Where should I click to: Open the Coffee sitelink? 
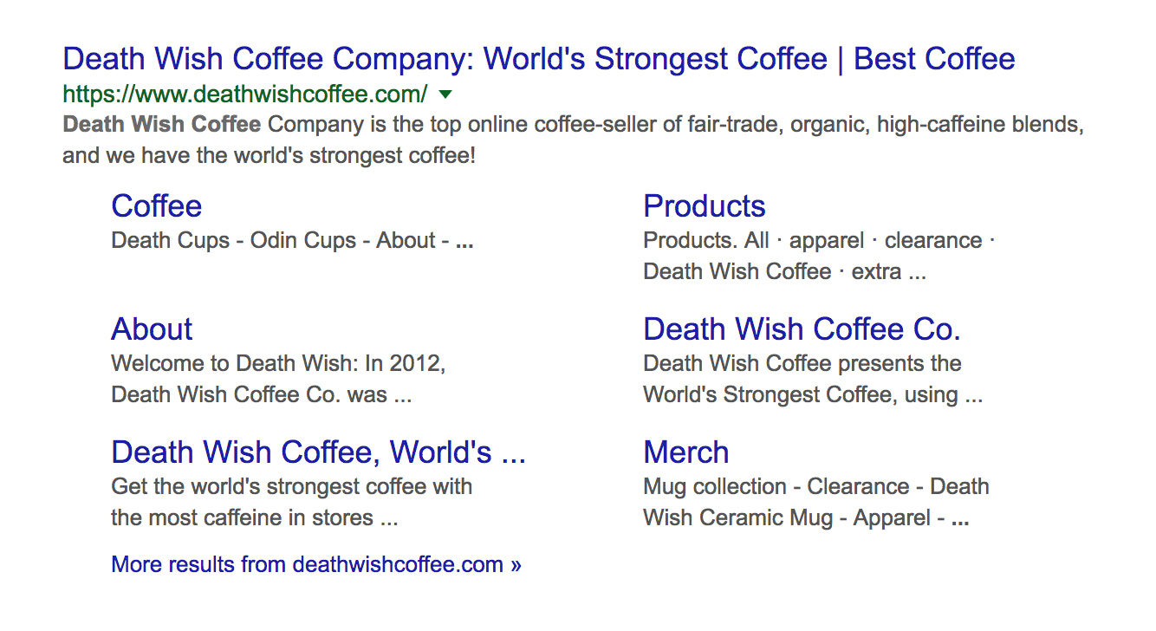click(x=157, y=206)
